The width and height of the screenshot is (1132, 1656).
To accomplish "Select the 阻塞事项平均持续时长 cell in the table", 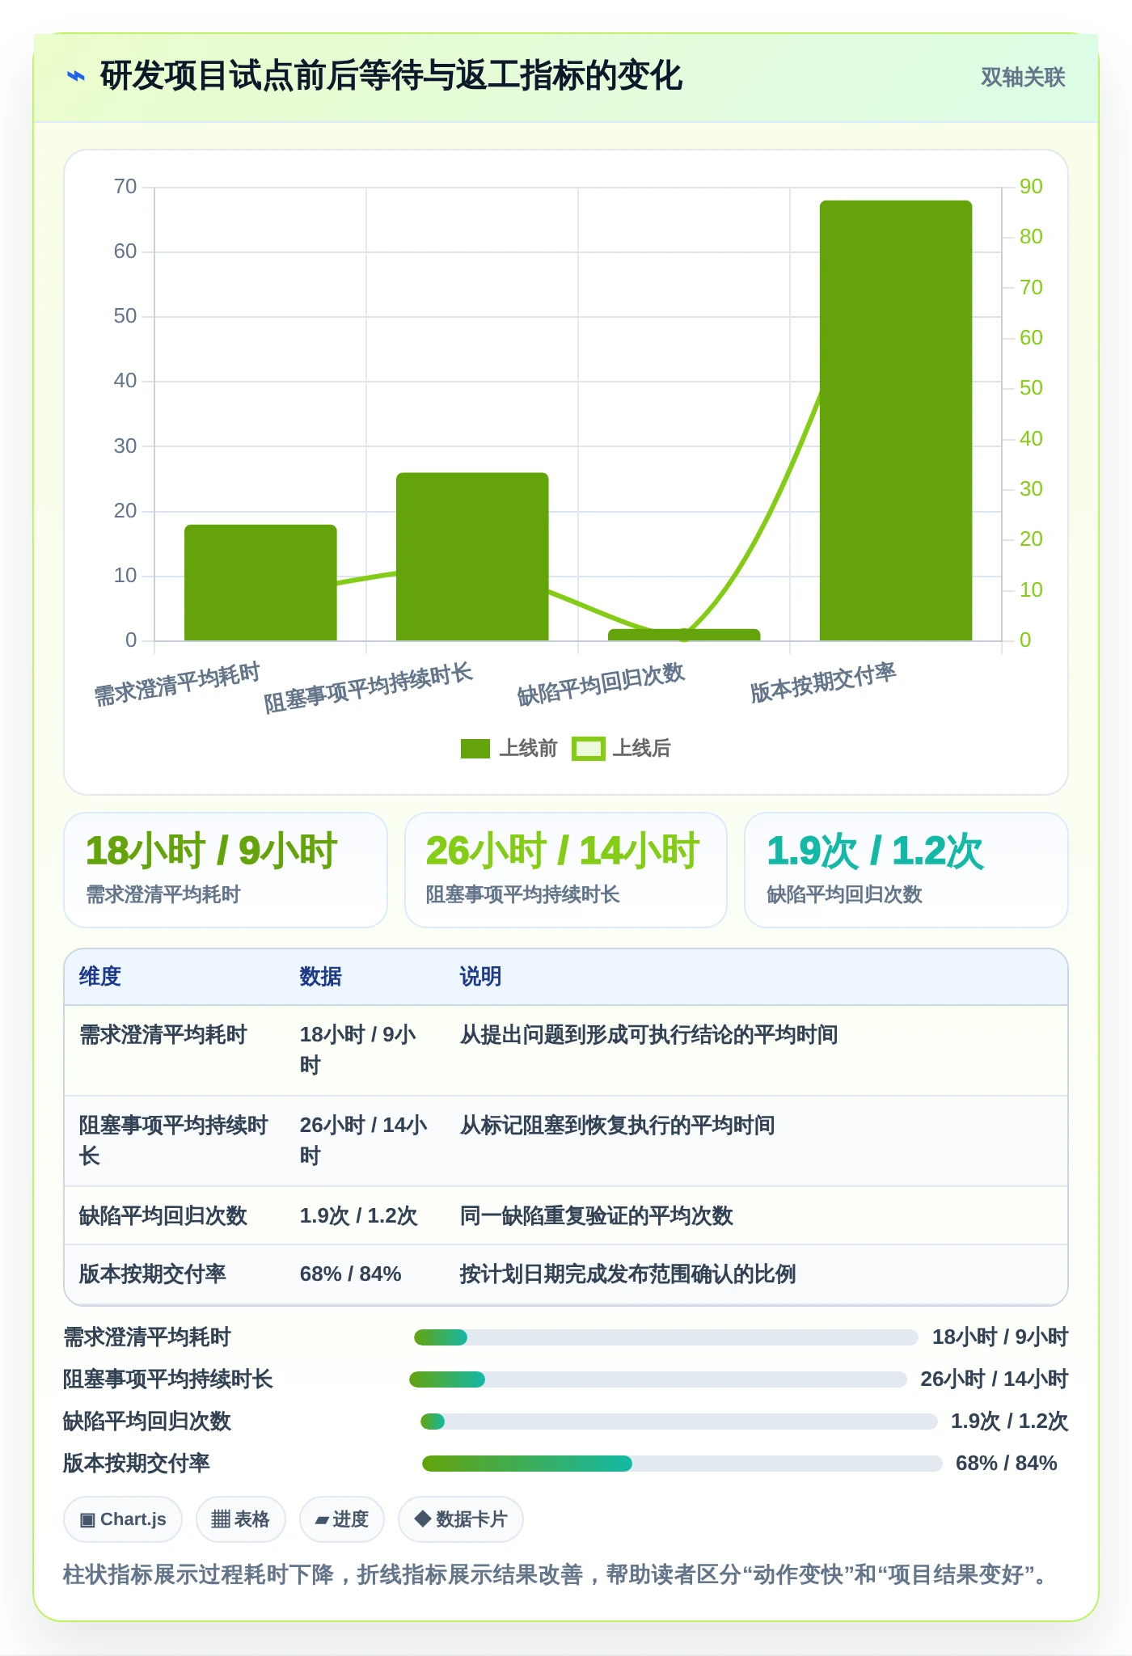I will pyautogui.click(x=175, y=1141).
